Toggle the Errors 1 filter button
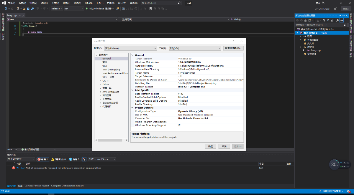Screen dimensions: 354x195 (43, 159)
